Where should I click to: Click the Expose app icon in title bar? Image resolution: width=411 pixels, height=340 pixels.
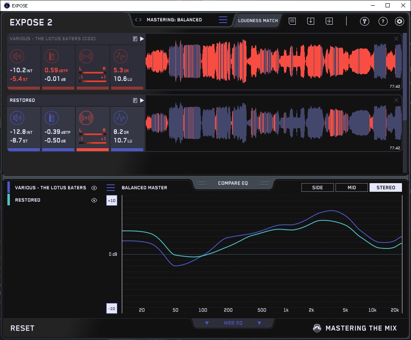click(7, 5)
